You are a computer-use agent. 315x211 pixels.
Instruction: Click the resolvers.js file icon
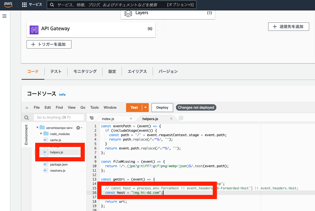click(x=45, y=170)
